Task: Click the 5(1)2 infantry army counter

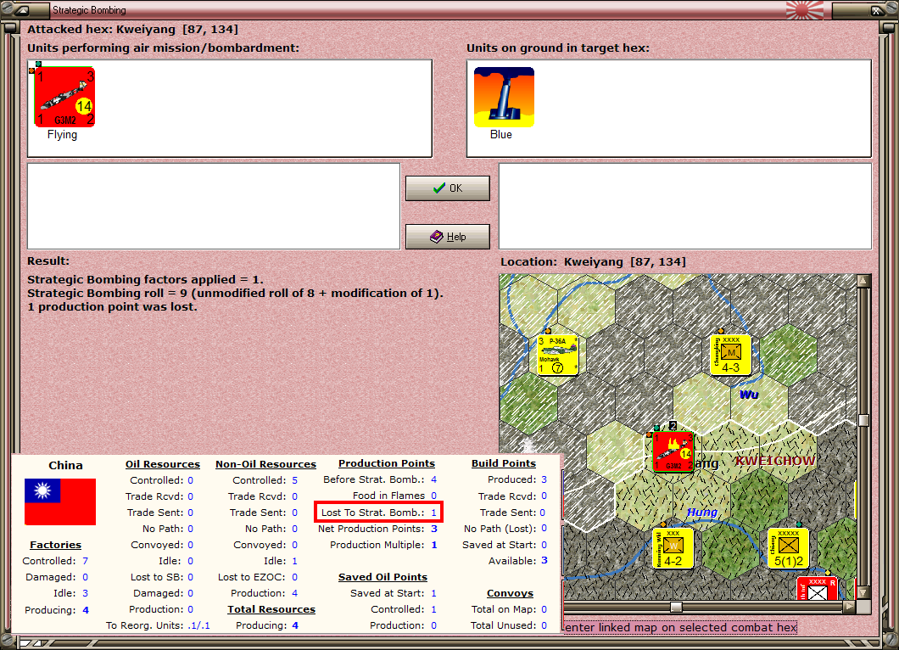Action: pyautogui.click(x=789, y=549)
